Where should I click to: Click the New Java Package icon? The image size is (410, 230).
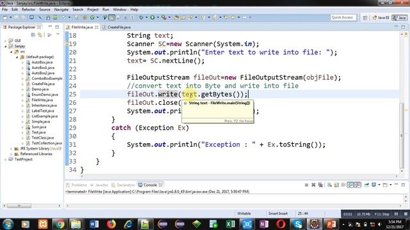pos(85,17)
